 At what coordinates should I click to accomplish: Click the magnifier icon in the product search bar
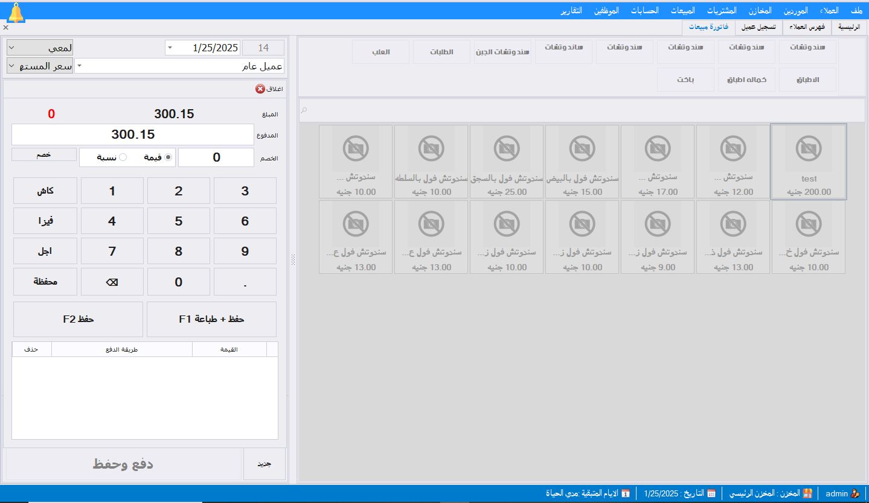(x=304, y=110)
